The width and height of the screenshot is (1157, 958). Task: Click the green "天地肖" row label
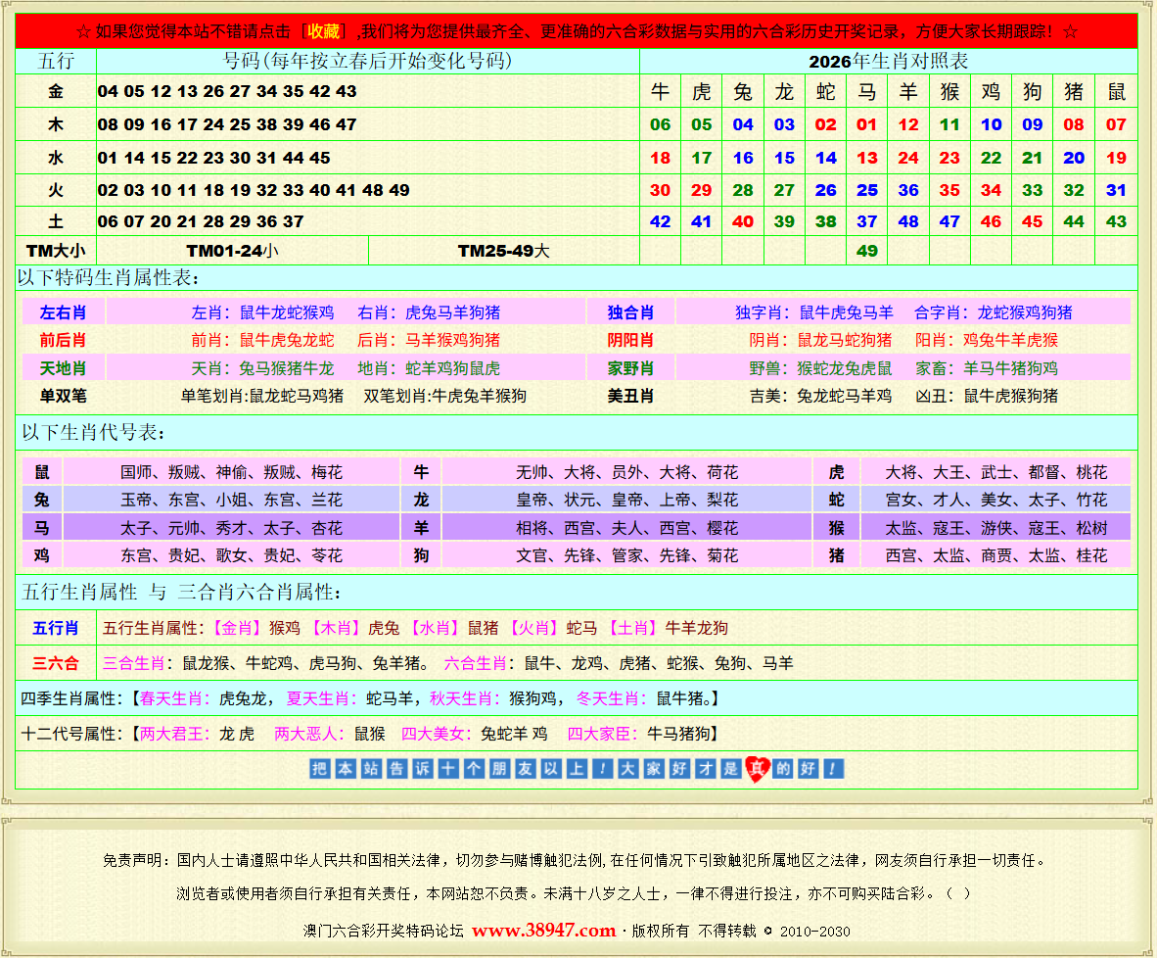tap(63, 368)
